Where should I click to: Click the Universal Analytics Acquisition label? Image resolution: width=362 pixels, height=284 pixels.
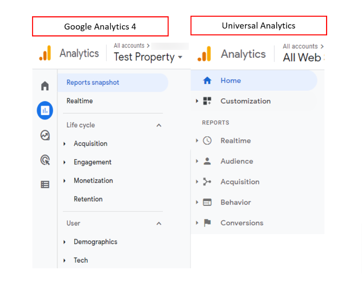[240, 182]
